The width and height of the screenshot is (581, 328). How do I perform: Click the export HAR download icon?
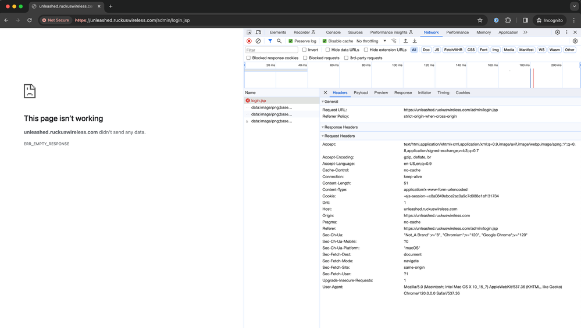pyautogui.click(x=415, y=41)
